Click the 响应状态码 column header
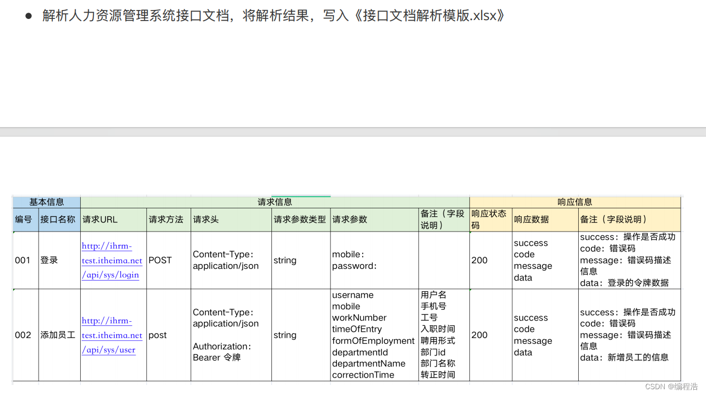The width and height of the screenshot is (706, 395). click(x=491, y=219)
